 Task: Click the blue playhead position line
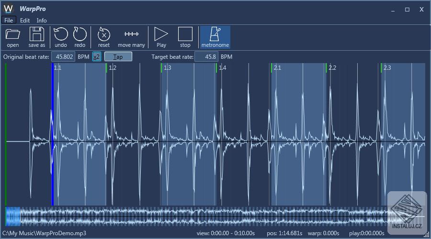pos(53,134)
